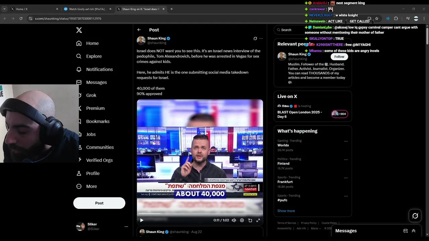The height and width of the screenshot is (241, 429).
Task: Open the Sliker account options menu
Action: pyautogui.click(x=126, y=227)
